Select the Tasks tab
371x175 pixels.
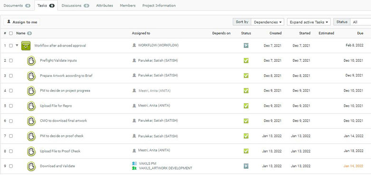coord(46,5)
